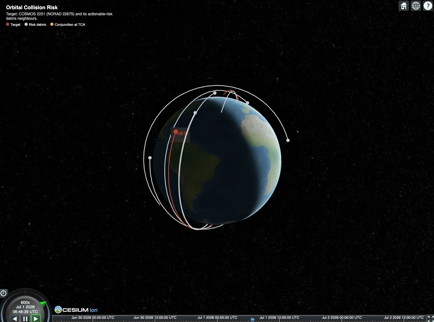Jump timeline to Jun 30 2026 12:00:00 UTC

pos(155,318)
